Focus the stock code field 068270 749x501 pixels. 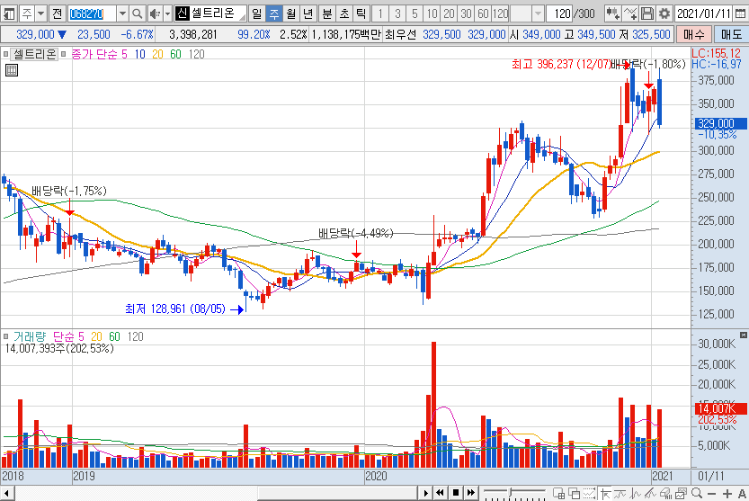[91, 13]
